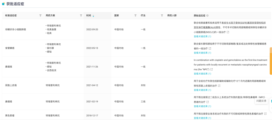View 查看关键结果 for 2021-02-19 鼻咽癌 row
This screenshot has width=272, height=120.
tap(202, 106)
